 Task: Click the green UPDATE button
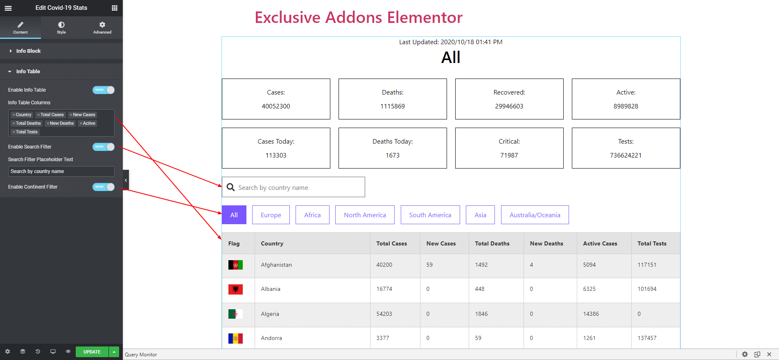tap(92, 352)
